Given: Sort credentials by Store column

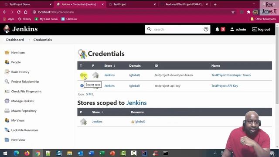Looking at the screenshot, I should (109, 66).
